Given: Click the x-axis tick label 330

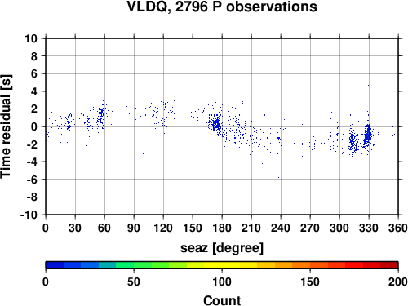Looking at the screenshot, I should [369, 228].
